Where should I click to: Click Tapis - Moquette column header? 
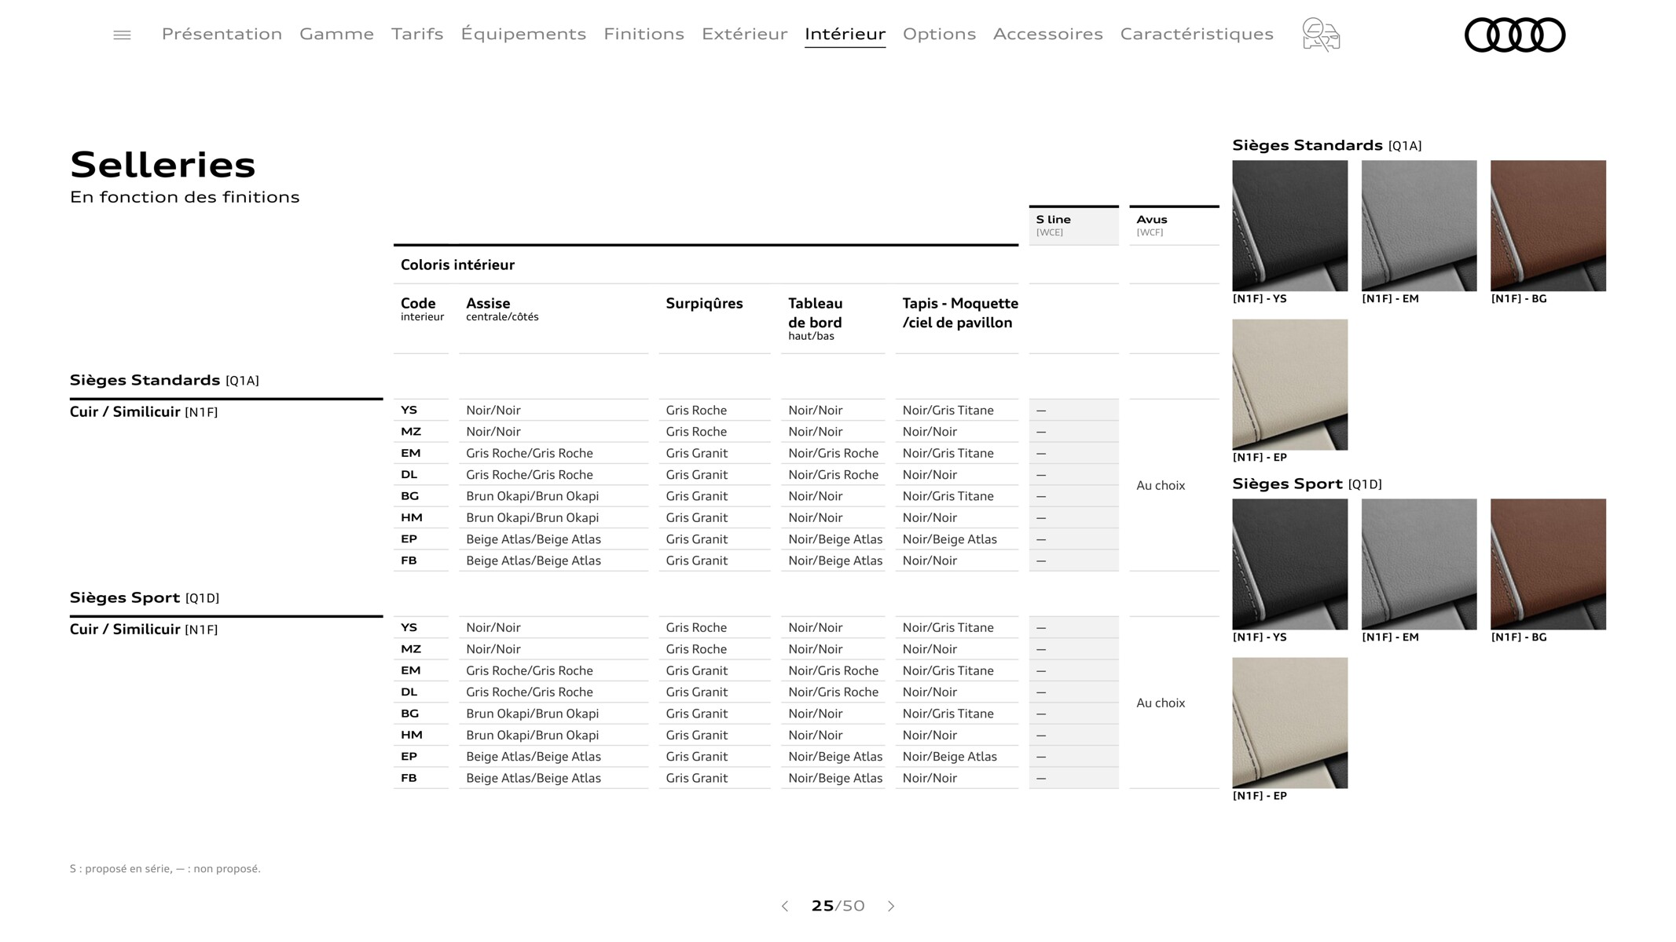pyautogui.click(x=960, y=313)
